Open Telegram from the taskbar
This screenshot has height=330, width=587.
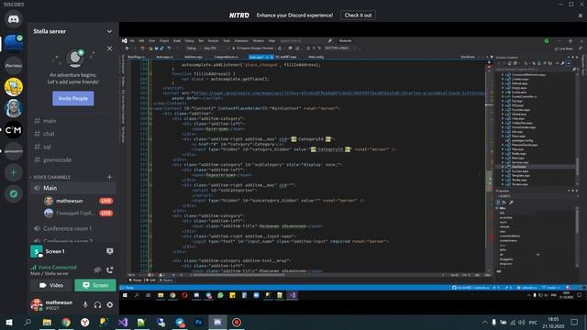[x=180, y=322]
